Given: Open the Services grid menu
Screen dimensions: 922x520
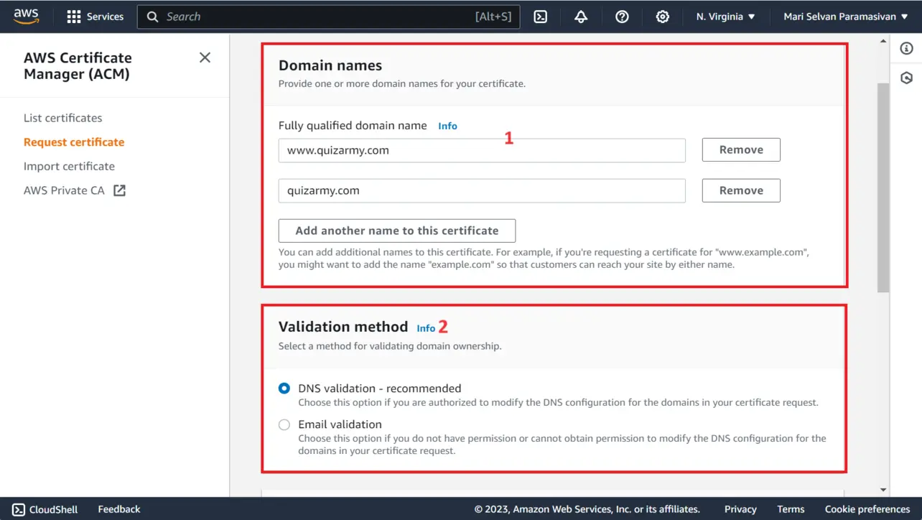Looking at the screenshot, I should 96,17.
